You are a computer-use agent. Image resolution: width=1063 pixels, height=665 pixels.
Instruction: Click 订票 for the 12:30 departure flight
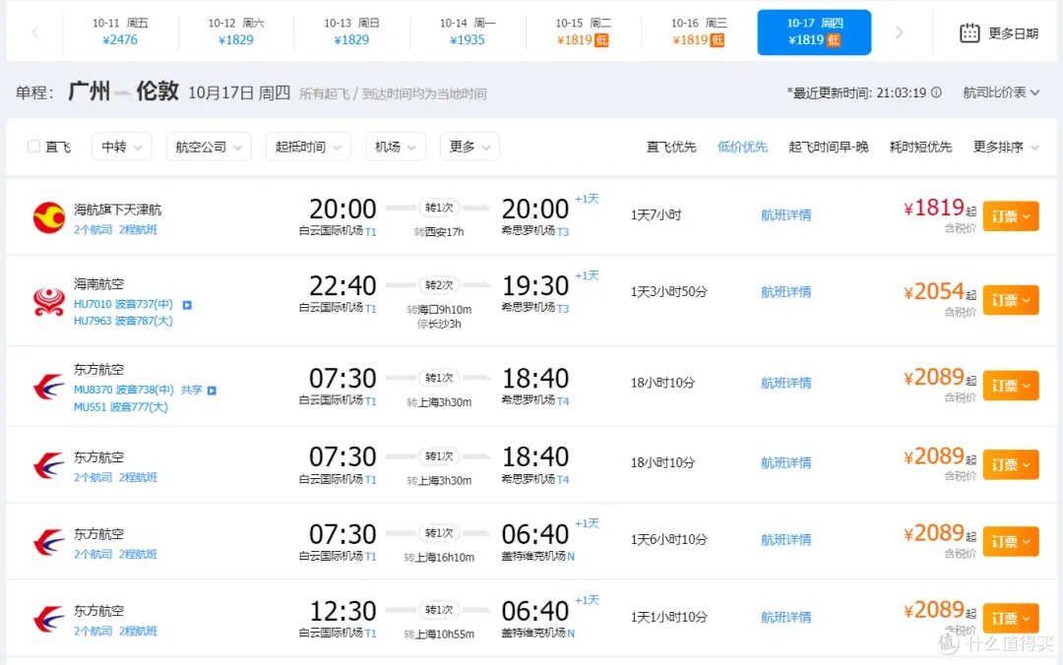pyautogui.click(x=1011, y=618)
